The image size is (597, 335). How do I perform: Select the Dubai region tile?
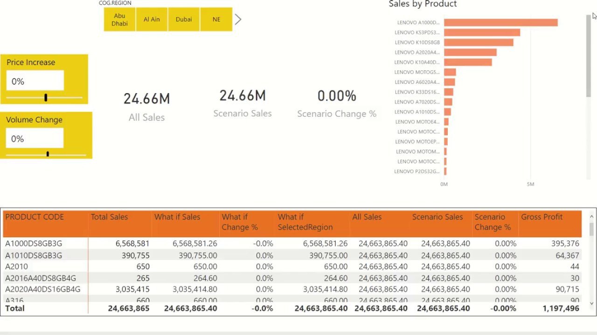[x=184, y=20]
